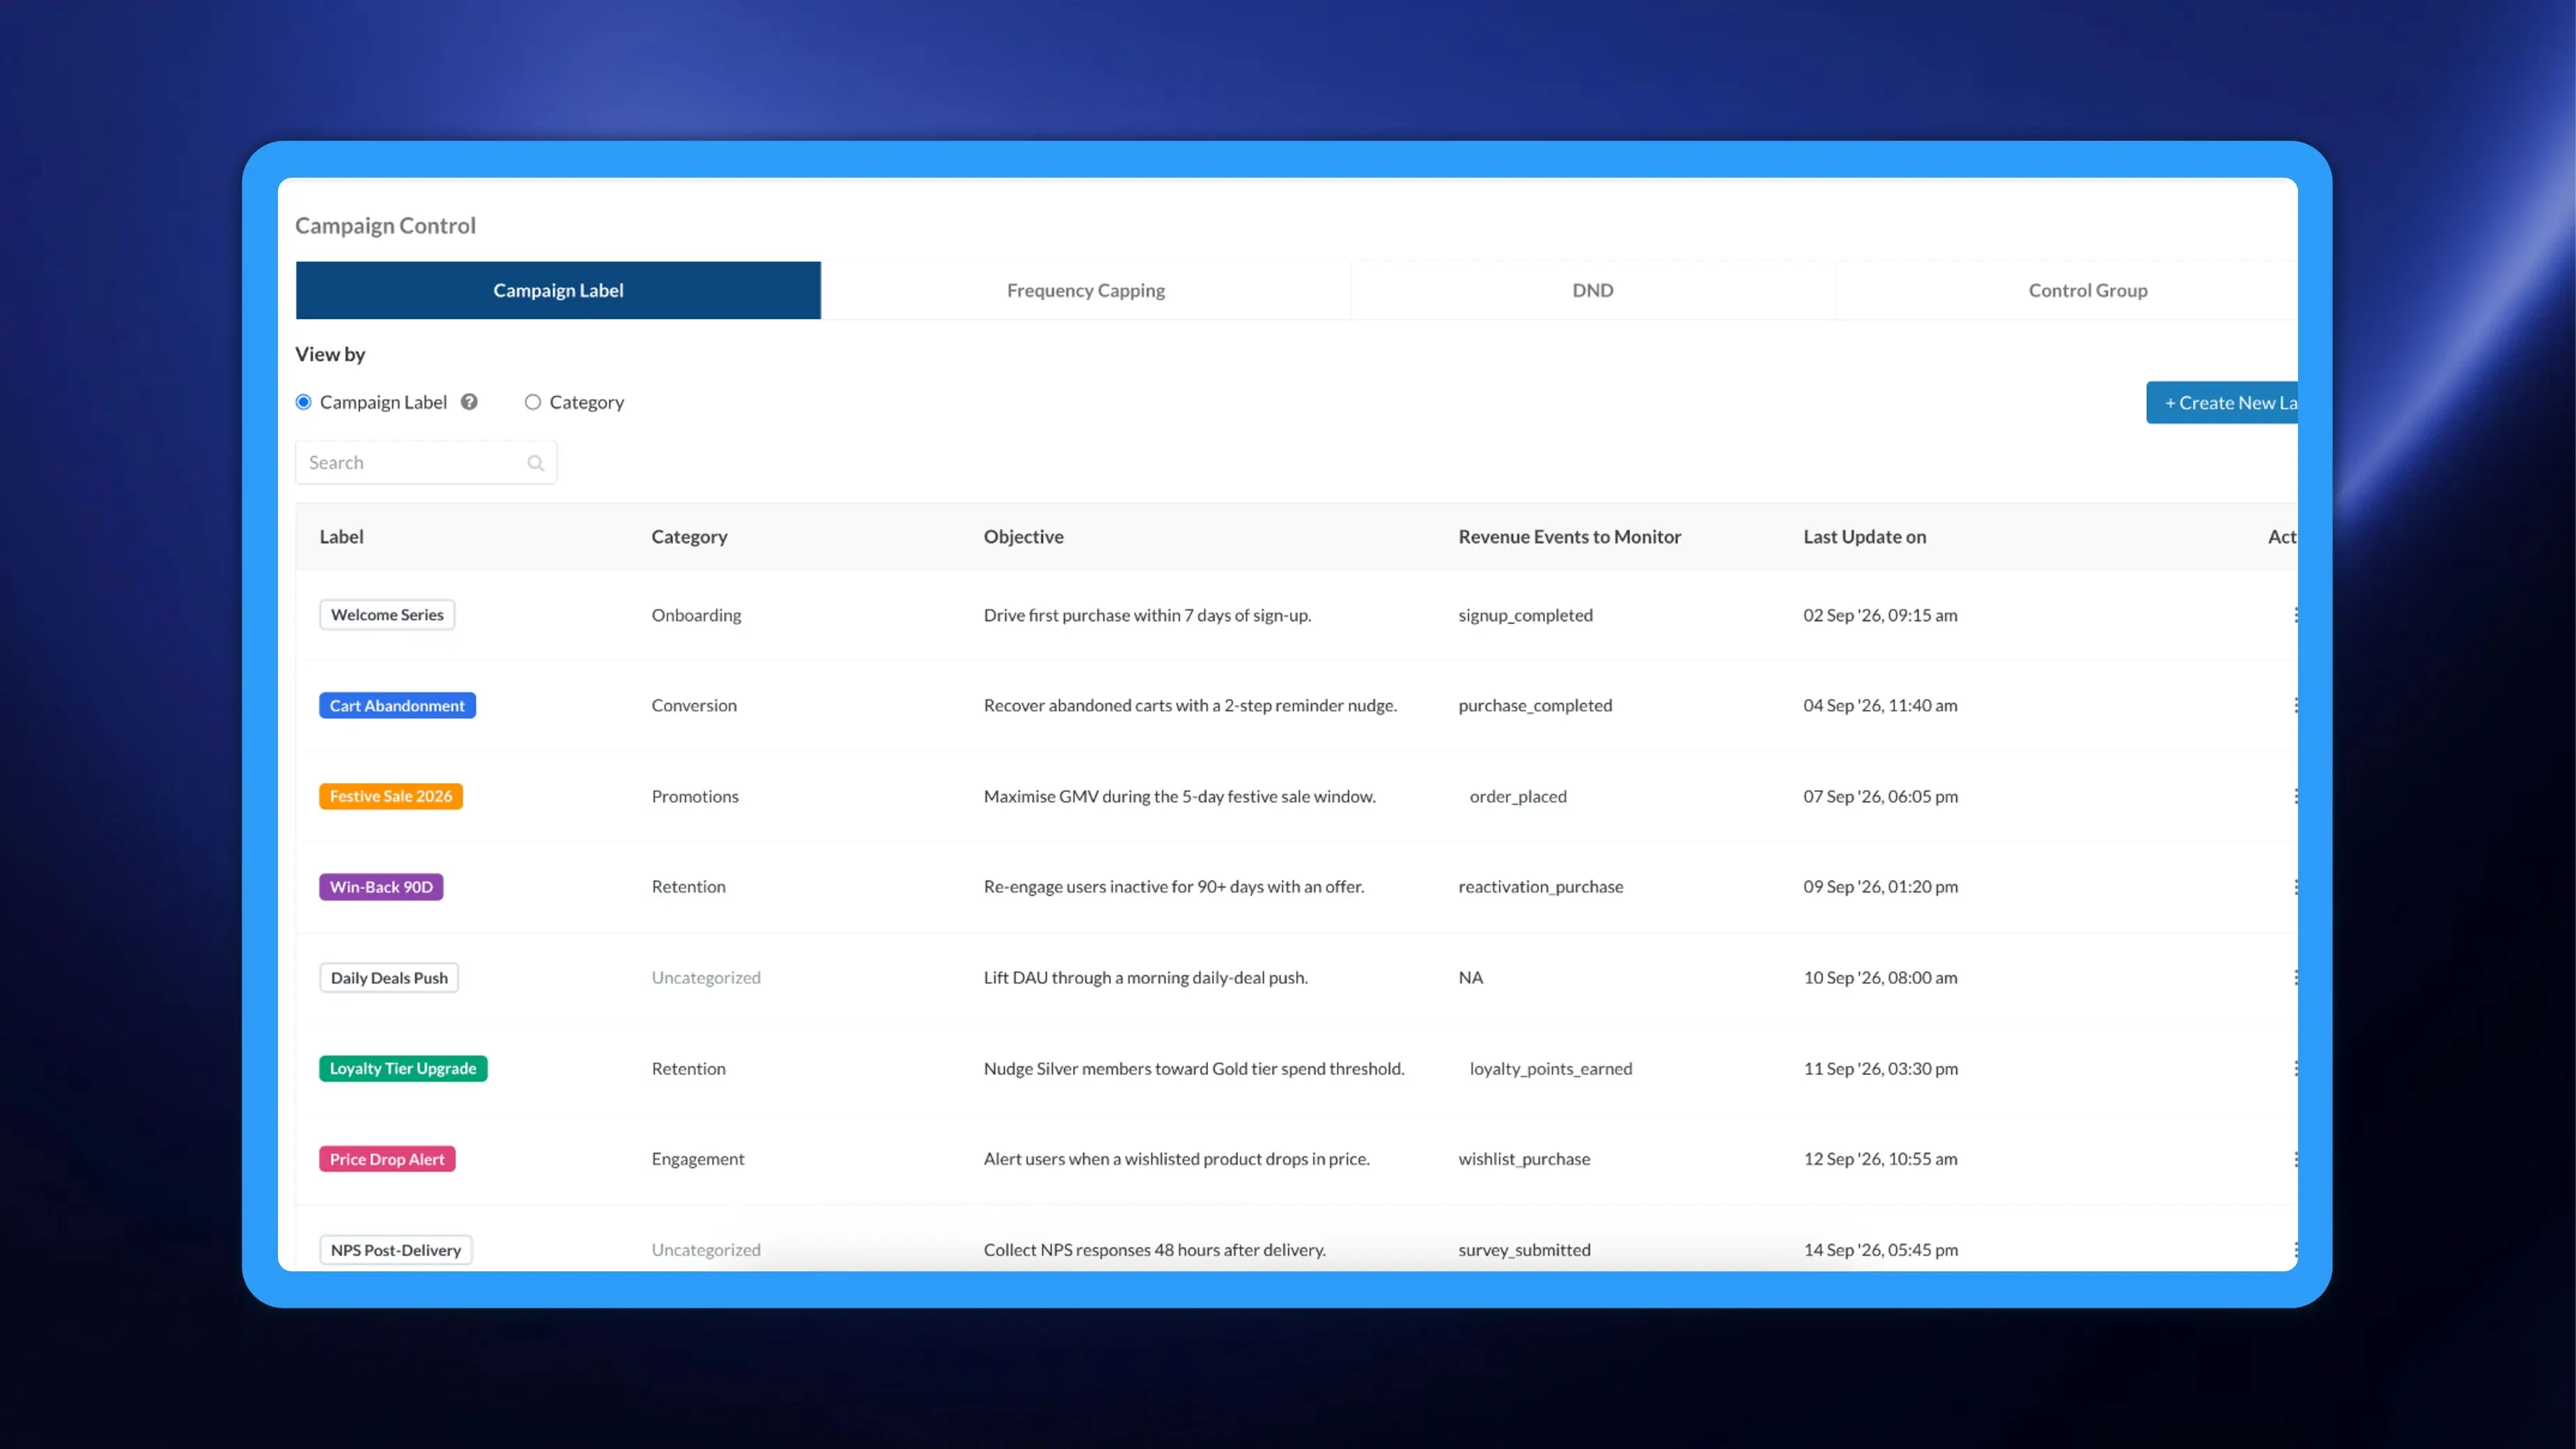The image size is (2576, 1449).
Task: Click the Last Update on header
Action: point(1864,537)
